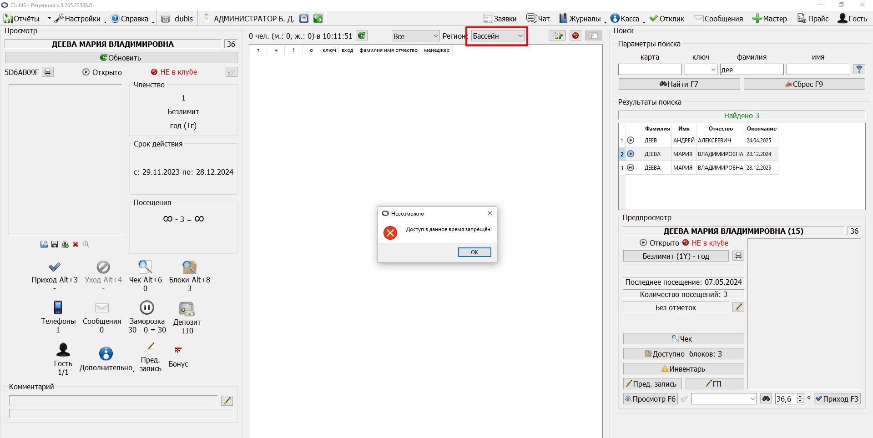The width and height of the screenshot is (873, 438).
Task: Click the Обновить button
Action: (x=121, y=58)
